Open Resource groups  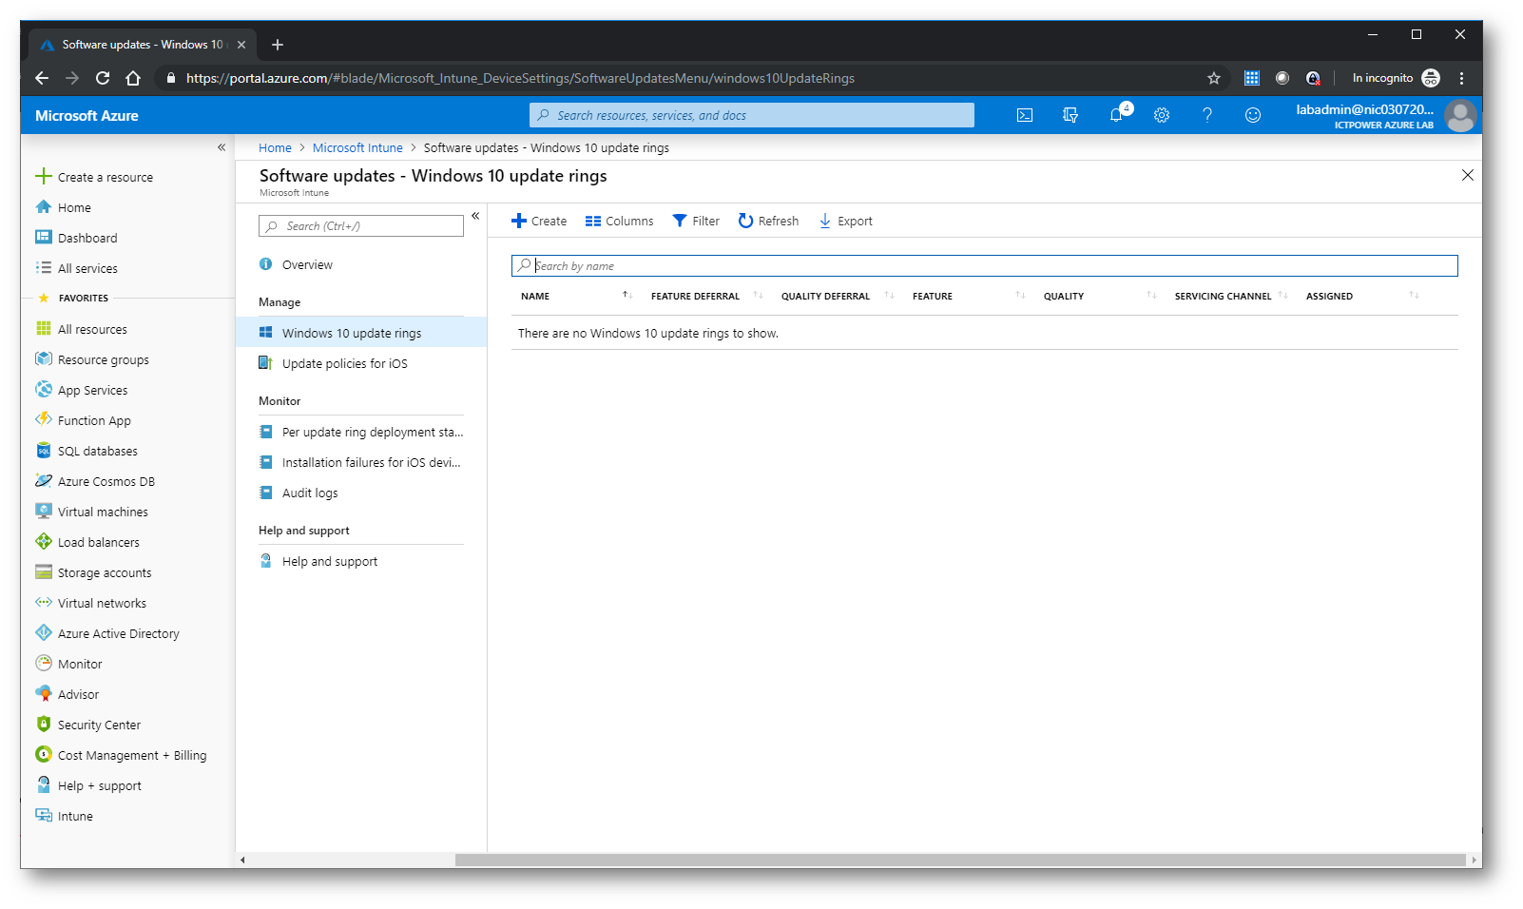pyautogui.click(x=92, y=359)
